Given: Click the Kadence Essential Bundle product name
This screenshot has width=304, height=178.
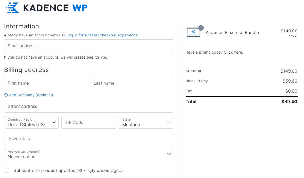Looking at the screenshot, I should coord(232,32).
